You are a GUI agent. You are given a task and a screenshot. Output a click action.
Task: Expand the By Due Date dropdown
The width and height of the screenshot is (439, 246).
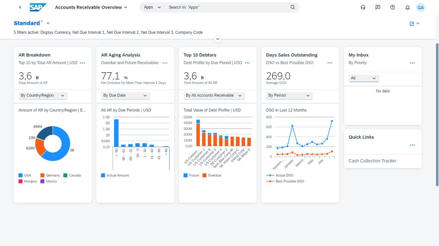125,95
